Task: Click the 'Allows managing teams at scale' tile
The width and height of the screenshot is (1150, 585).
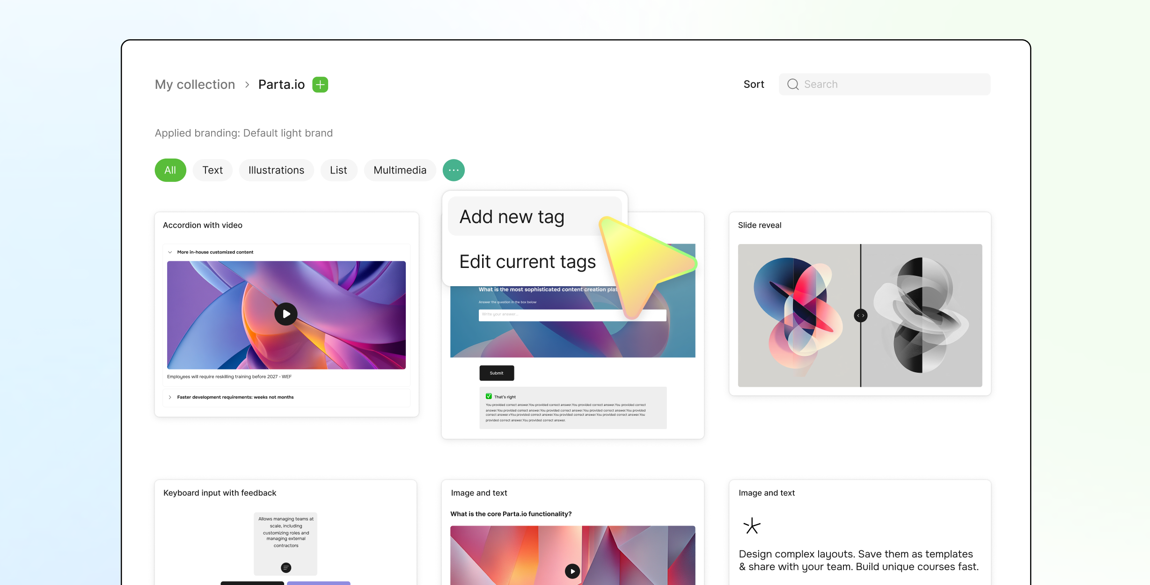Action: click(x=286, y=543)
